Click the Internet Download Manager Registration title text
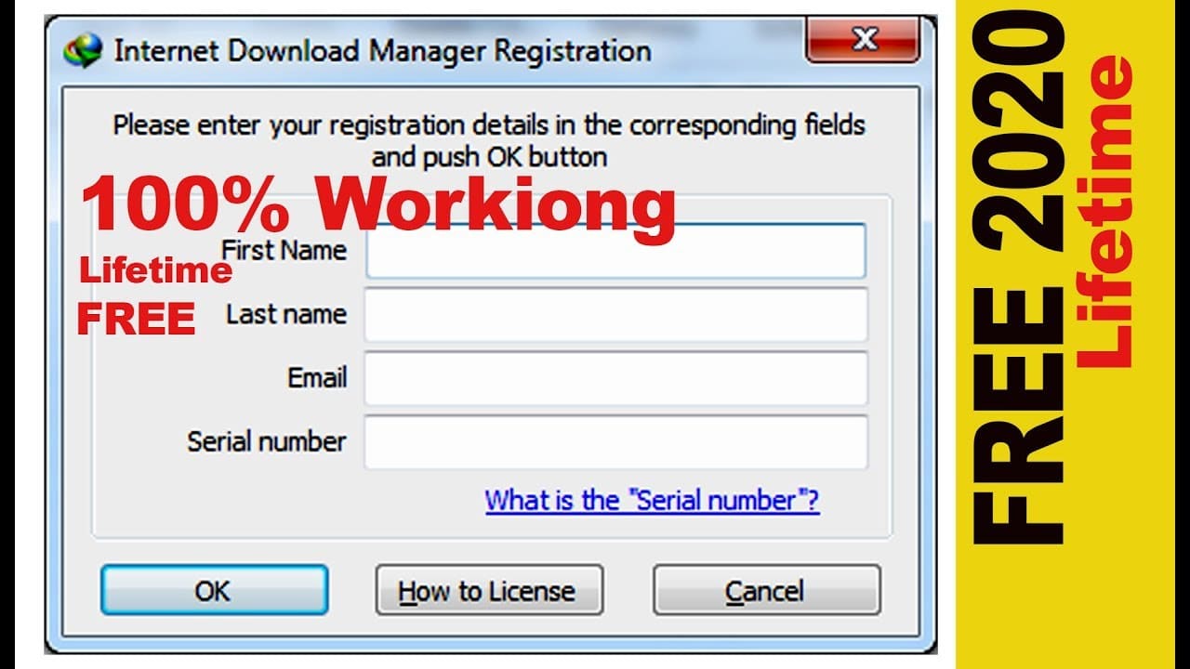The width and height of the screenshot is (1190, 669). (x=382, y=51)
